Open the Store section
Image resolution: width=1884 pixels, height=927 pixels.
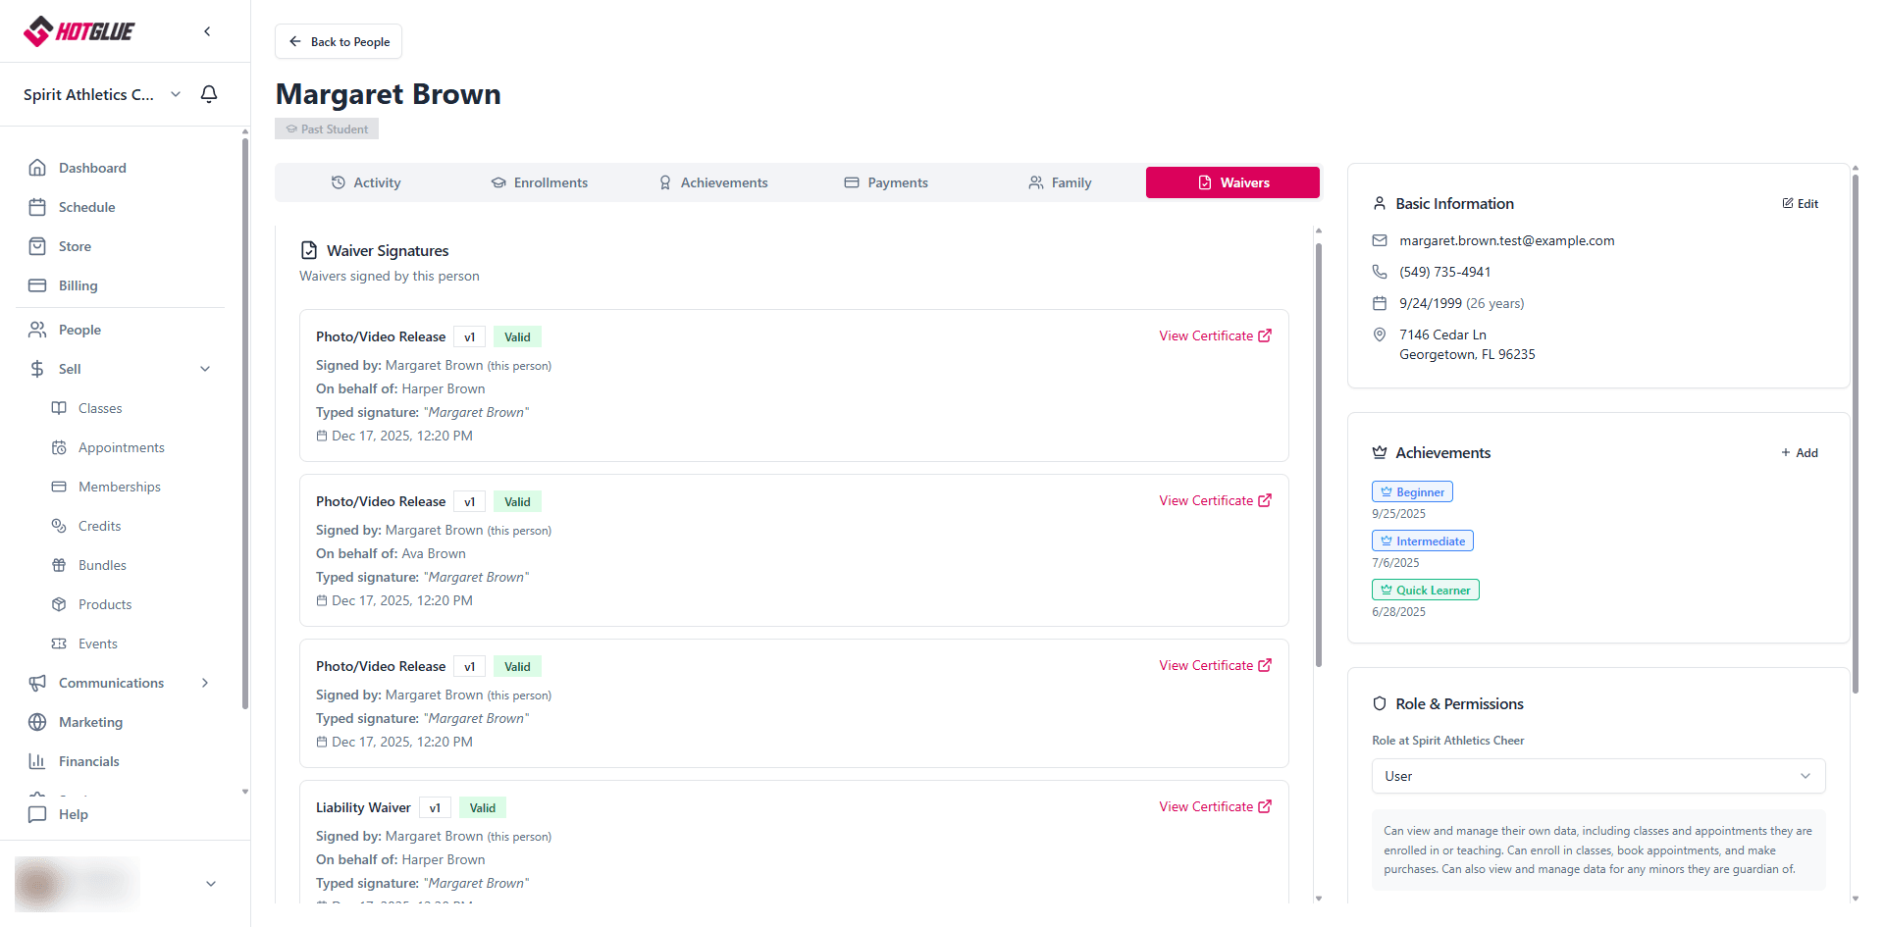pyautogui.click(x=75, y=246)
